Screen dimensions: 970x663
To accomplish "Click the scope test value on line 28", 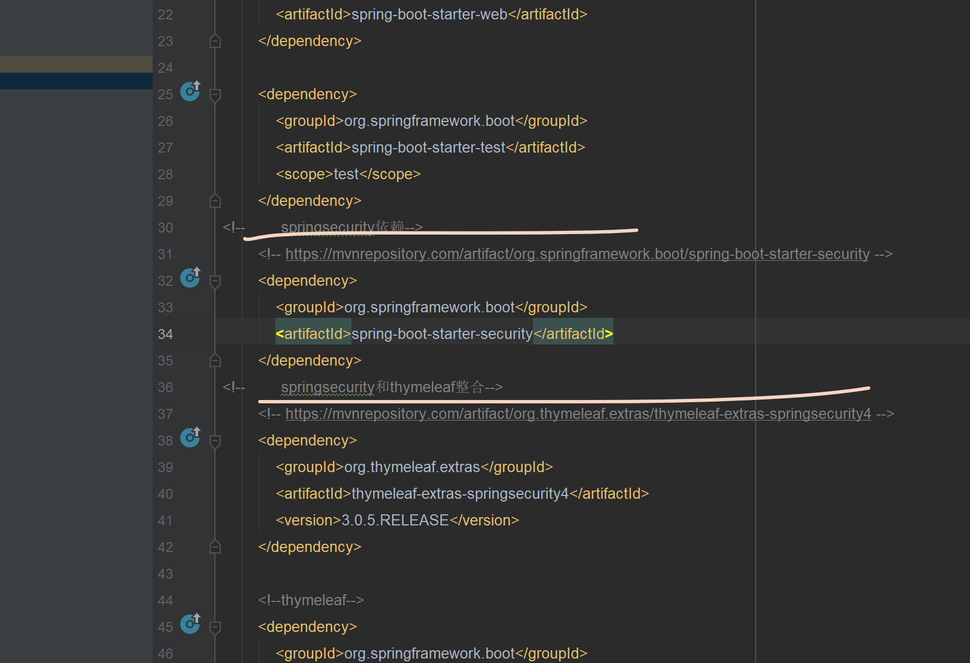I will point(346,174).
